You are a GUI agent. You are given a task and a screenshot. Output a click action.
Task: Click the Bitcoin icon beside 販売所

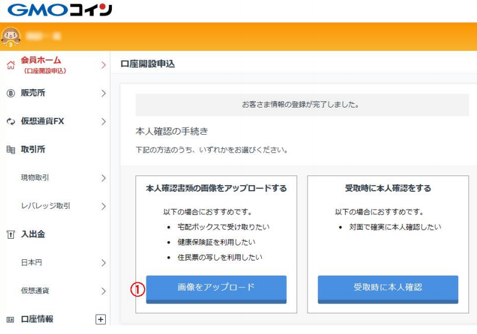click(x=10, y=94)
